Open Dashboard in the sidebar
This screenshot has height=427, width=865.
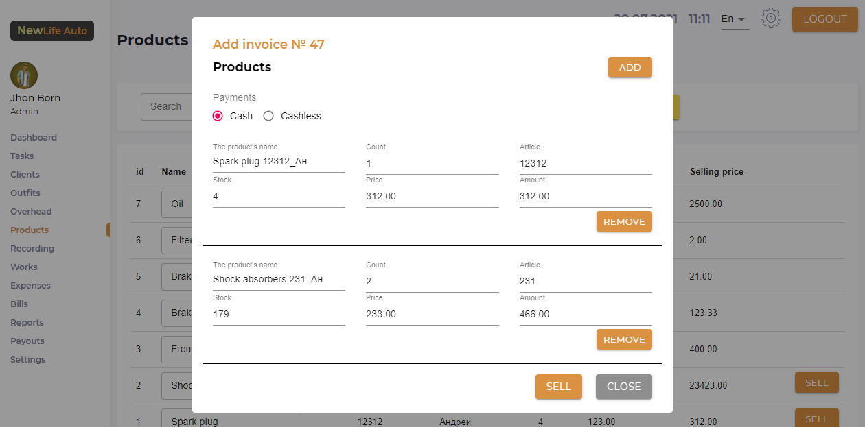pyautogui.click(x=34, y=137)
